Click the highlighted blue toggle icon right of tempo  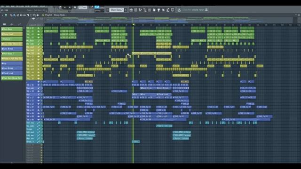click(x=97, y=7)
